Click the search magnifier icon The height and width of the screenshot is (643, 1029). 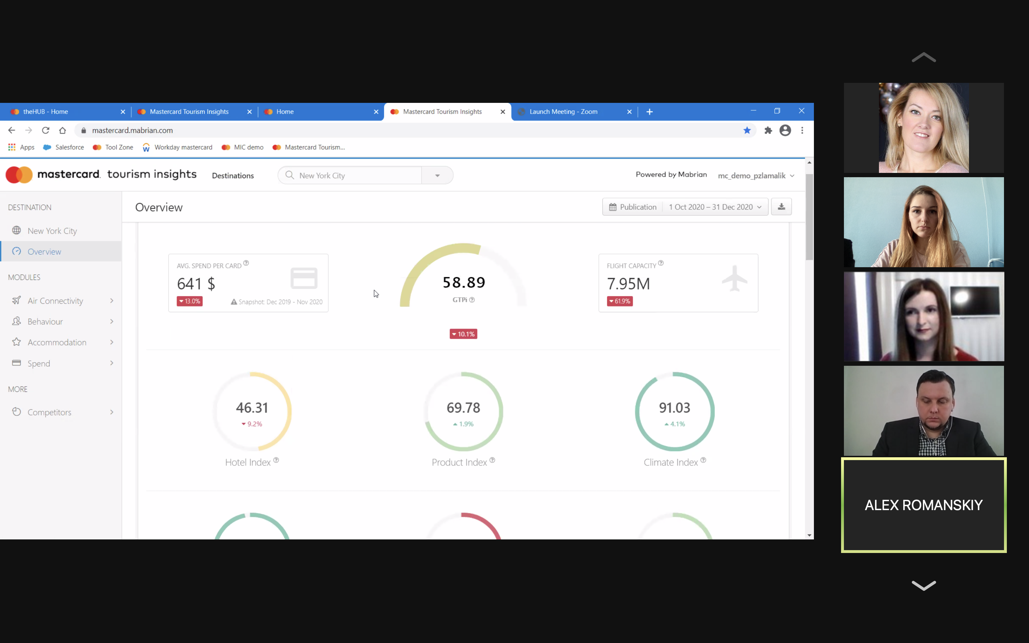(289, 175)
